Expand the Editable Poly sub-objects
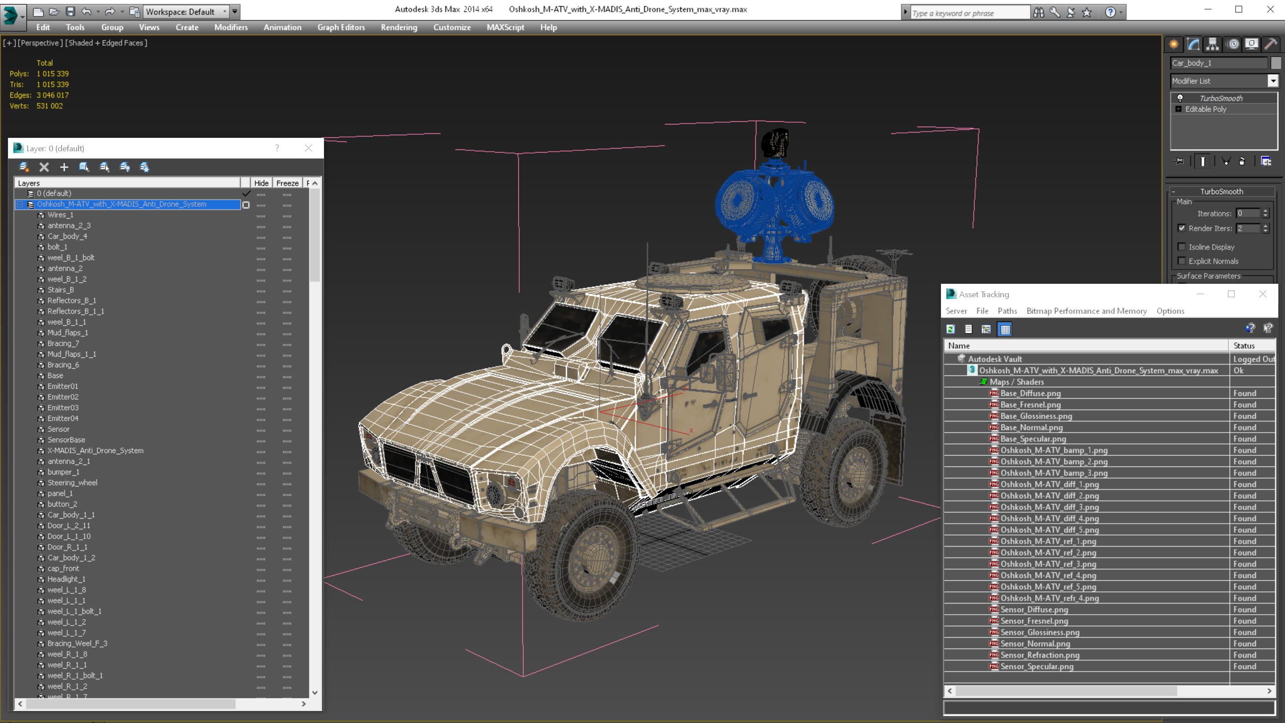Viewport: 1285px width, 723px height. tap(1178, 109)
